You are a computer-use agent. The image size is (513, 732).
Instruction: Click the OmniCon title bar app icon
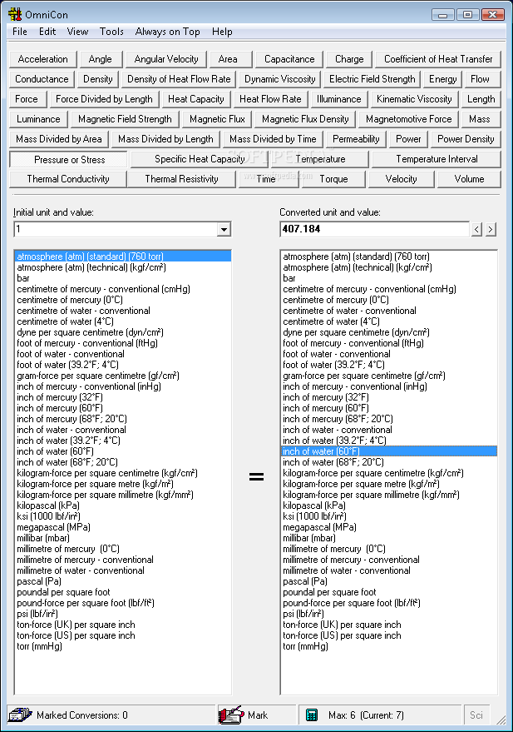[15, 14]
